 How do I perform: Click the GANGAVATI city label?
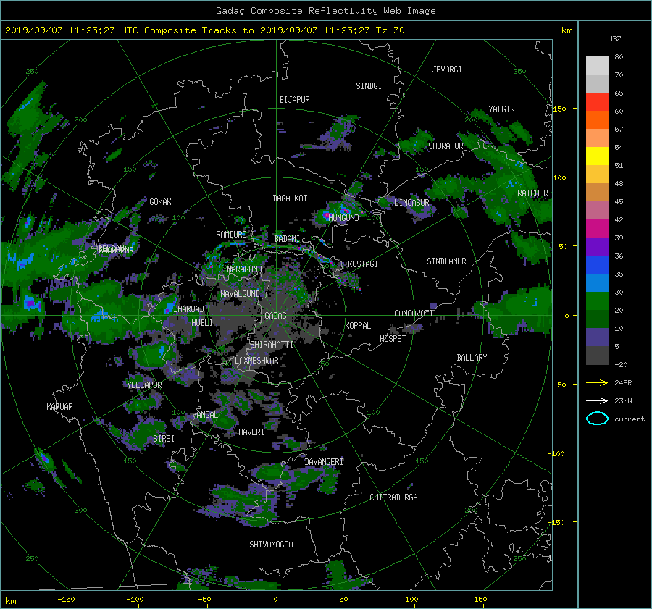click(x=414, y=313)
